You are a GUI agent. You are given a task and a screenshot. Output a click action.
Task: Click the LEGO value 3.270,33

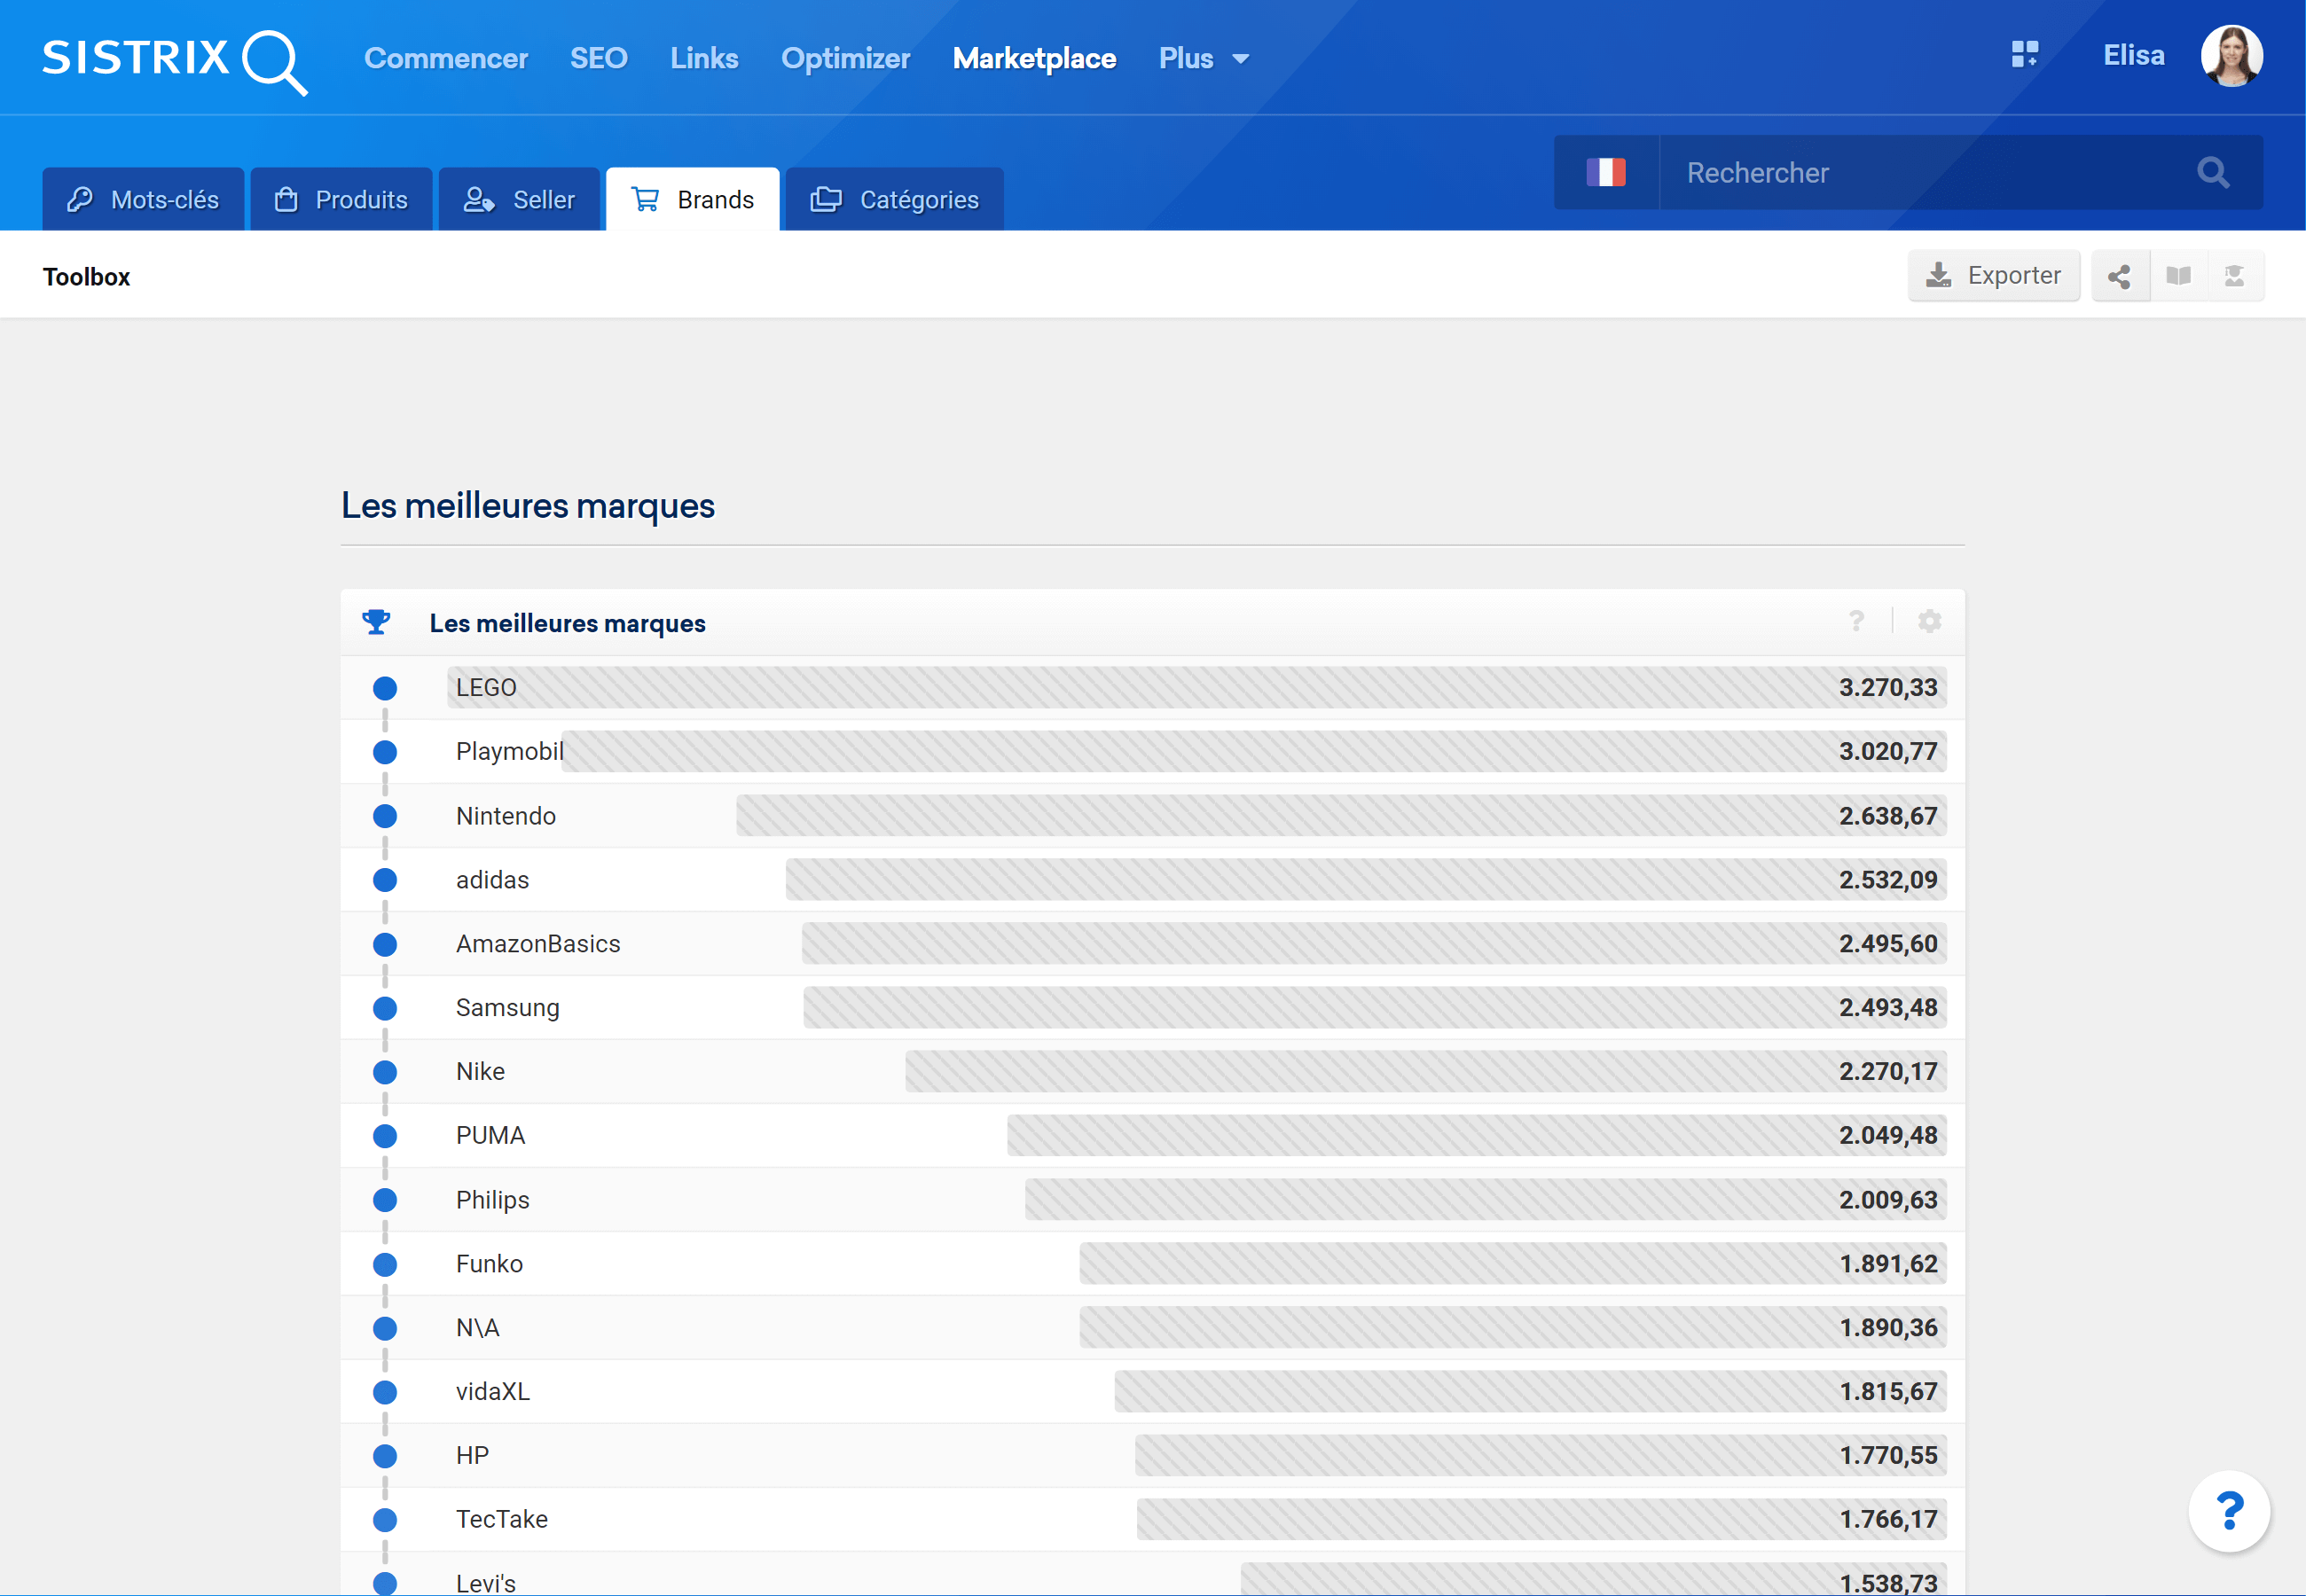[x=1888, y=687]
